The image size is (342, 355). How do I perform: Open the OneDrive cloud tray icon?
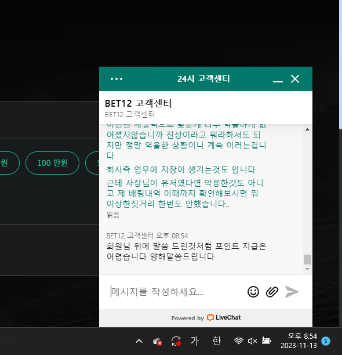click(x=158, y=342)
